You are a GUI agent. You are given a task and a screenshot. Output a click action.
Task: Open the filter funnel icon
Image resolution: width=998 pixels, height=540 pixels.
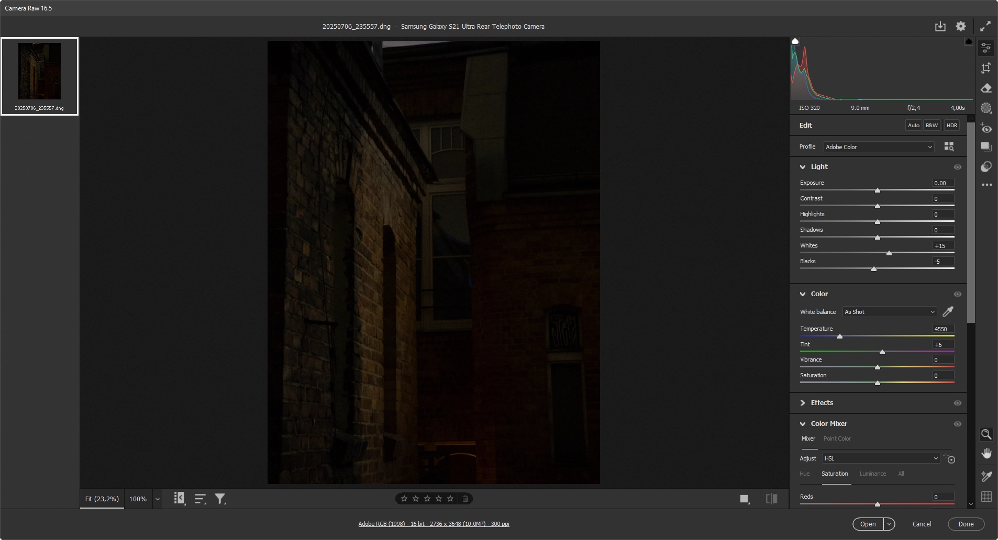coord(220,499)
